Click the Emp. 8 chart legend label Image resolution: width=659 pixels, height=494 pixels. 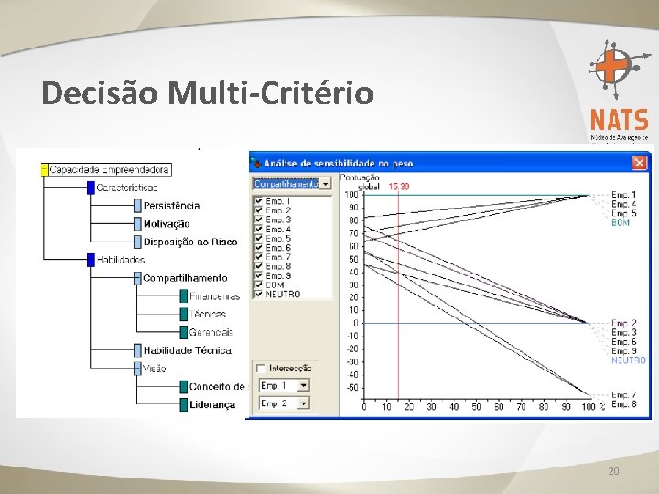point(623,404)
